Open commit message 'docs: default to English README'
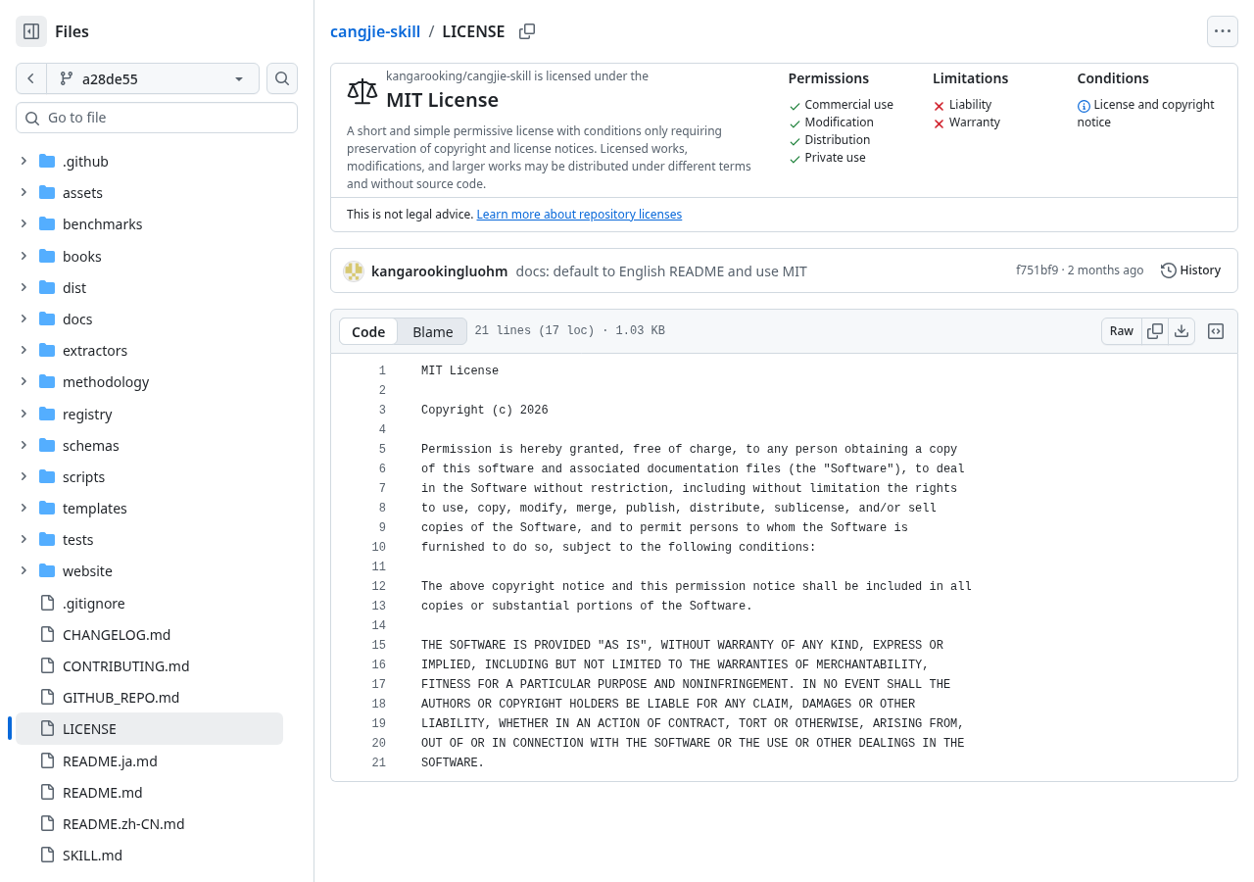Screen dimensions: 1254x882 pyautogui.click(x=661, y=270)
